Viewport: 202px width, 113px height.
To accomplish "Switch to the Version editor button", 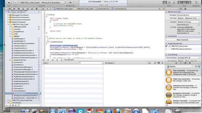I will pos(174,3).
